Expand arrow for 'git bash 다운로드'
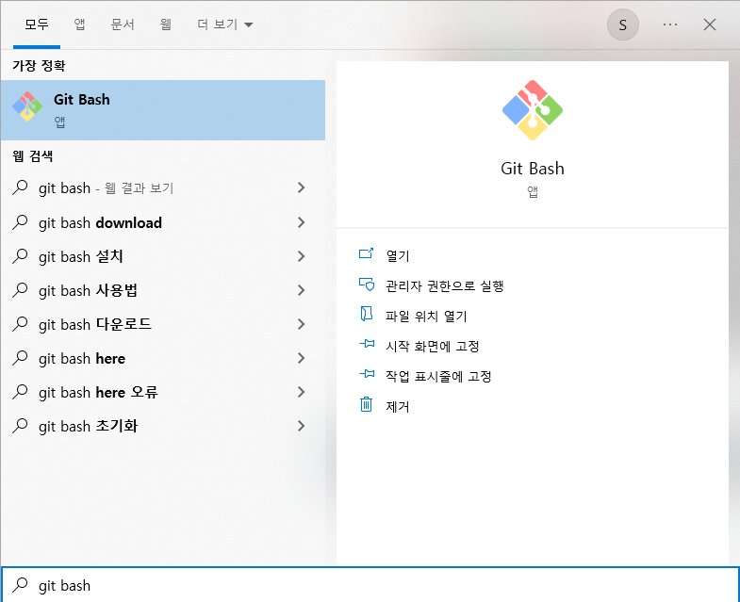 coord(301,324)
